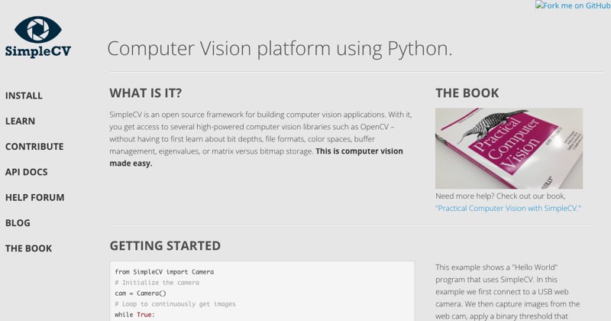Select CONTRIBUTE in the side navigation
The height and width of the screenshot is (321, 611).
click(x=34, y=146)
